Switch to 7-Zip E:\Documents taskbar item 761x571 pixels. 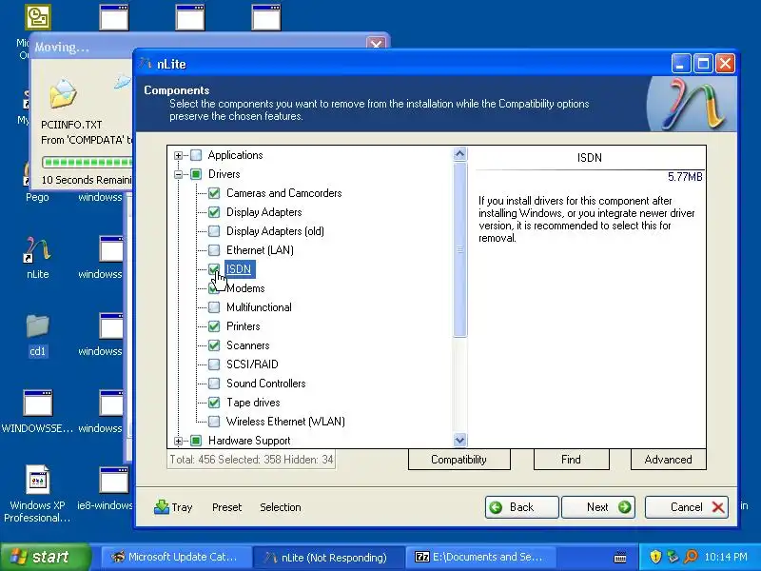481,557
